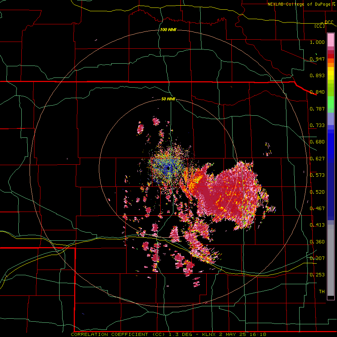Select the 0.307 value on the color scale
Screen dimensions: 337x337
[x=317, y=258]
